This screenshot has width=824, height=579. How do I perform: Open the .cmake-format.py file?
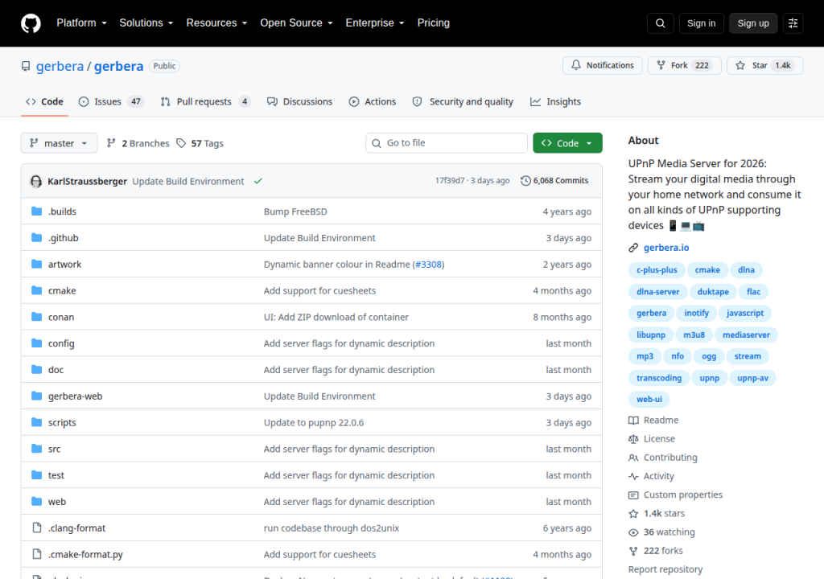85,554
